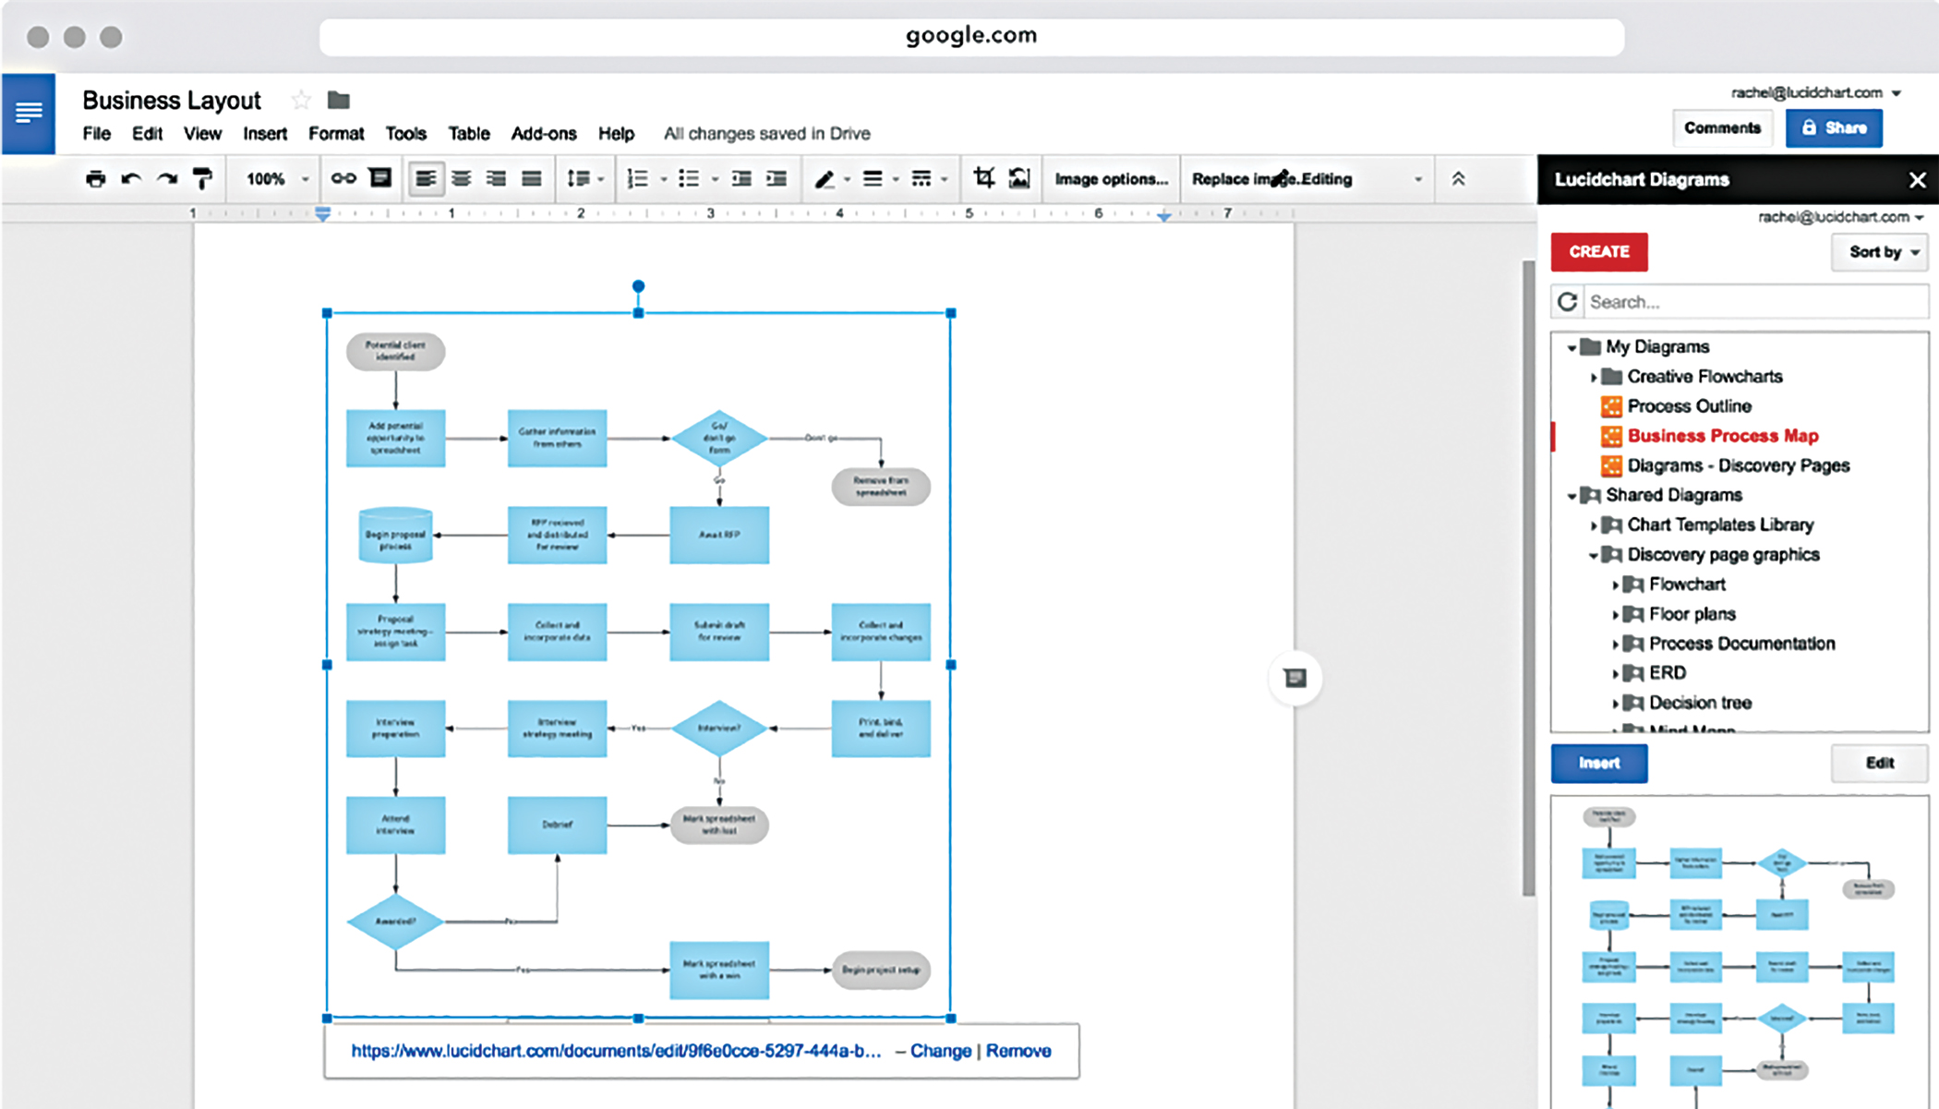Image resolution: width=1939 pixels, height=1109 pixels.
Task: Open the Add-ons menu
Action: [543, 134]
